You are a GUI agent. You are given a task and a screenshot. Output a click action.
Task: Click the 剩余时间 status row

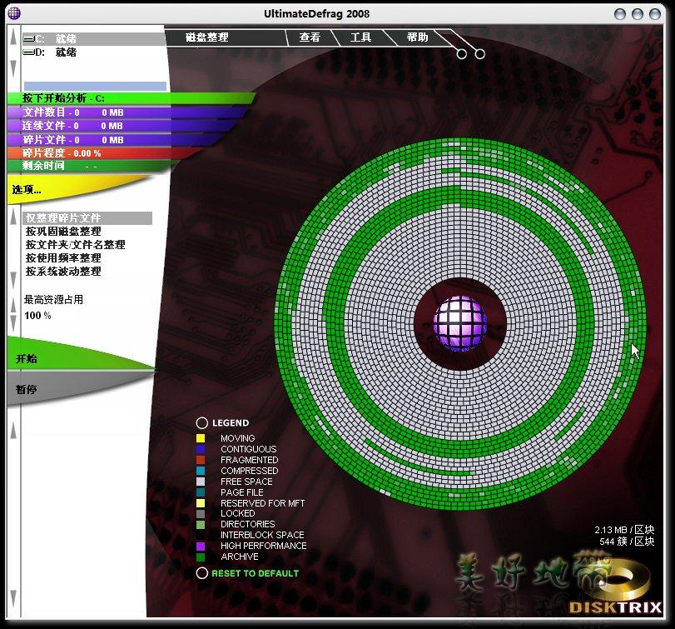tap(92, 166)
